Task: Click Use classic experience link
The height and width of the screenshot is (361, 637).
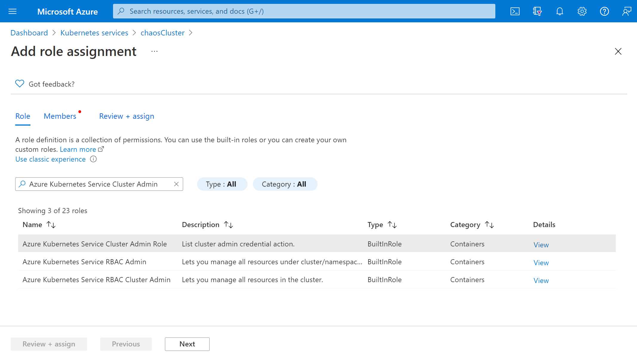Action: click(x=50, y=158)
